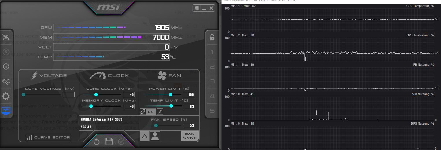Click the Fan Speed 53 value field
441x150 pixels.
pos(189,125)
